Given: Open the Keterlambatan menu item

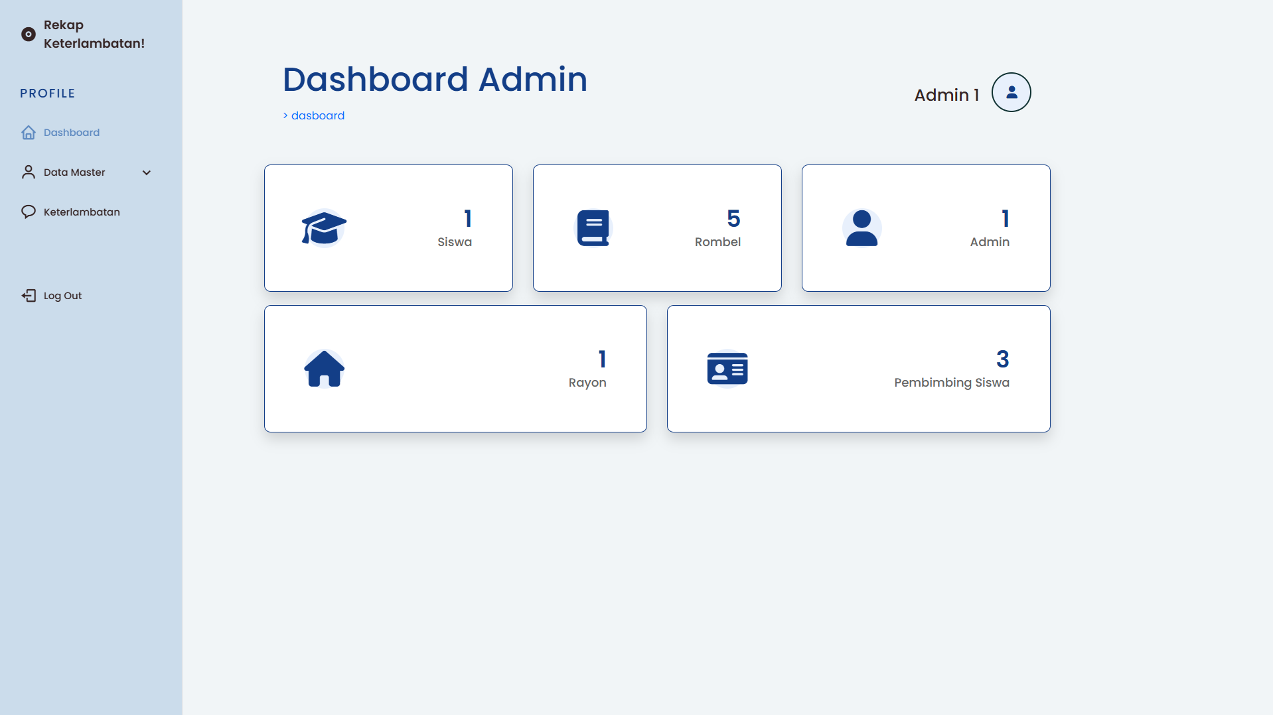Looking at the screenshot, I should point(82,212).
